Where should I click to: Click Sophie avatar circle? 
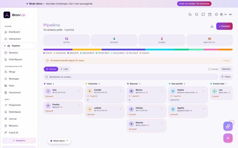(173, 91)
